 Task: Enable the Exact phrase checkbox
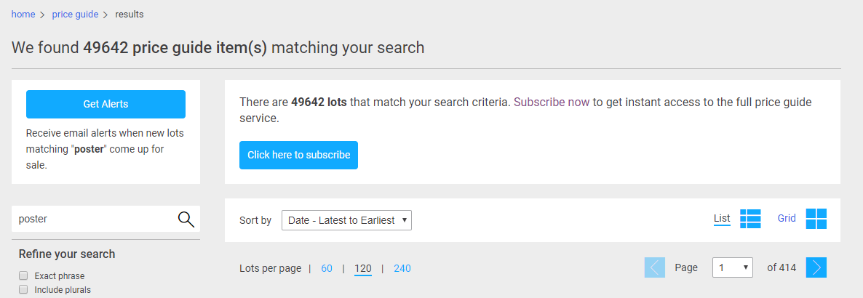point(23,276)
